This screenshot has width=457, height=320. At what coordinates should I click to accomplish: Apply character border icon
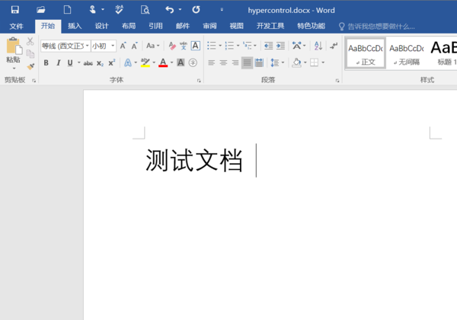(196, 46)
